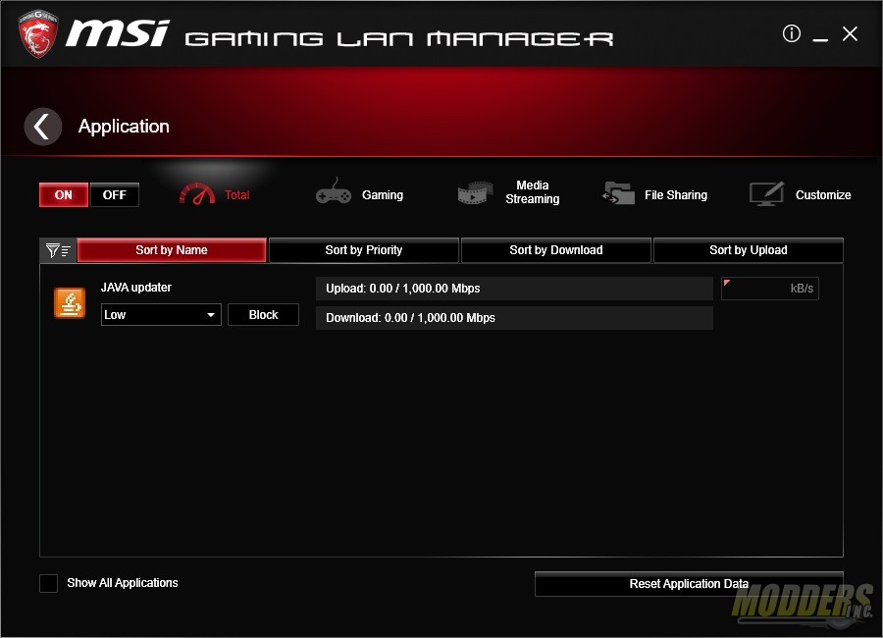Click the Upload 0.00 / 1,000.00 Mbps bar
This screenshot has height=638, width=883.
click(514, 289)
